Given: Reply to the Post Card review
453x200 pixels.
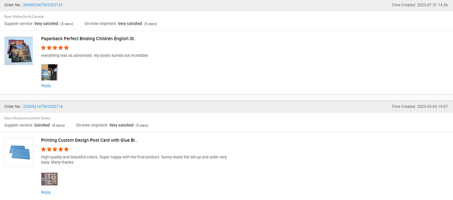Looking at the screenshot, I should click(x=46, y=192).
